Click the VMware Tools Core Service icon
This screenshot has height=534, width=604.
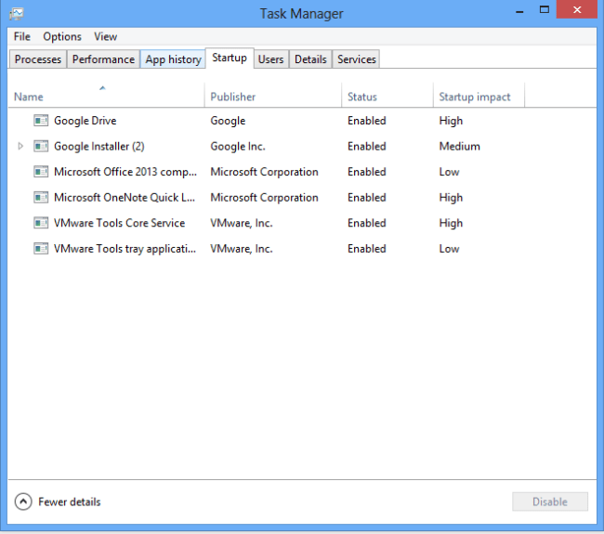pos(41,223)
